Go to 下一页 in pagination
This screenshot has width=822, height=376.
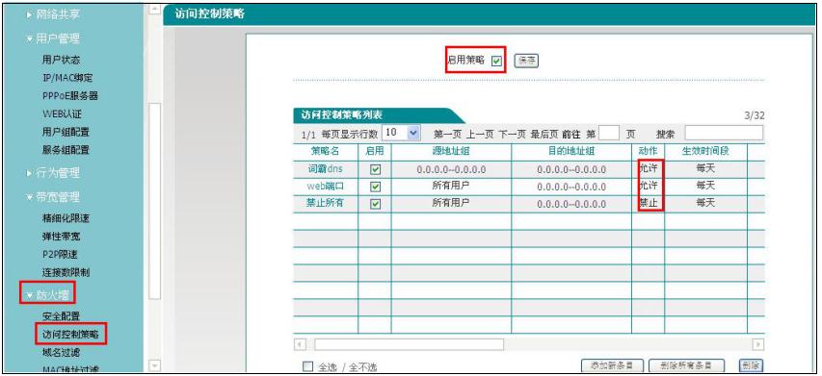point(512,135)
